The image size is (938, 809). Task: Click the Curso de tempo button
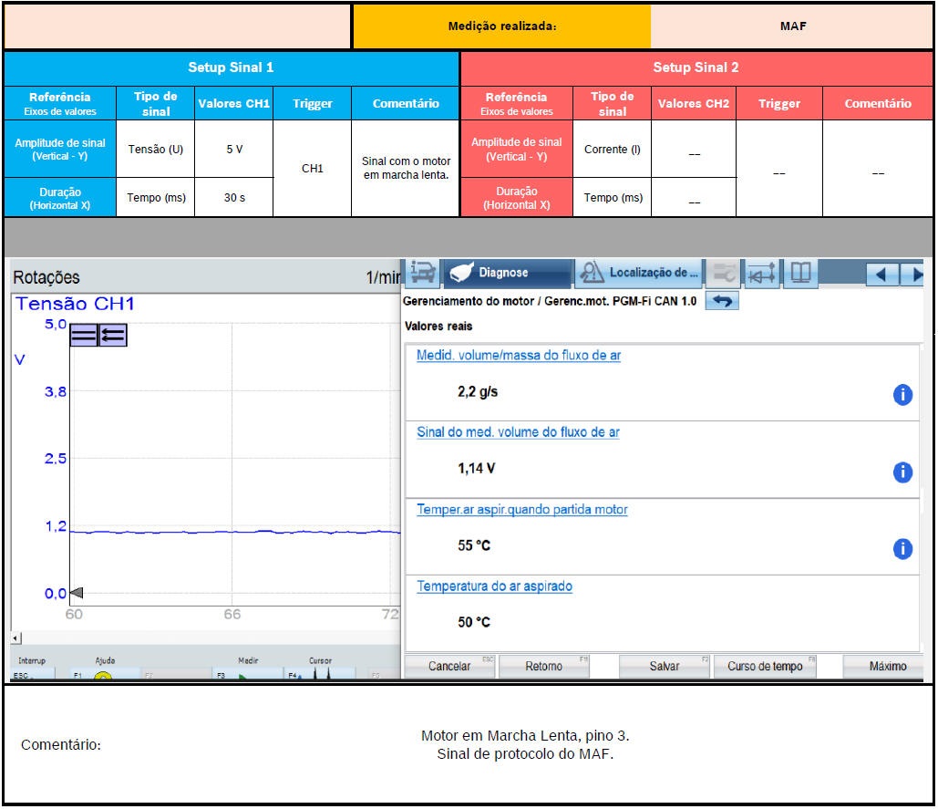click(x=764, y=667)
